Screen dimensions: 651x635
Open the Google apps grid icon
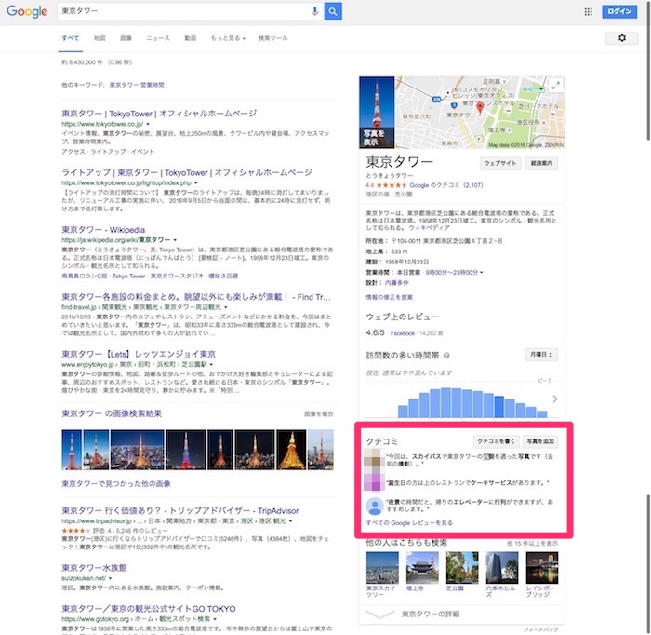coord(589,11)
